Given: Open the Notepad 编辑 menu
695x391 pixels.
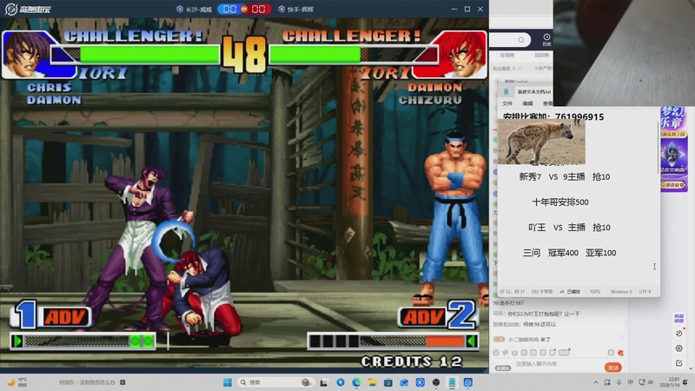Looking at the screenshot, I should pyautogui.click(x=527, y=103).
